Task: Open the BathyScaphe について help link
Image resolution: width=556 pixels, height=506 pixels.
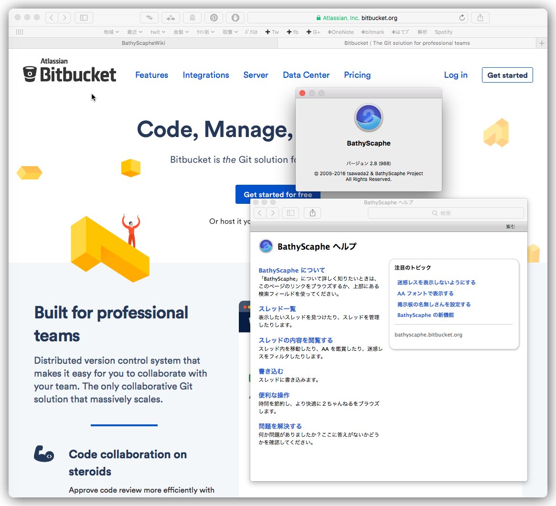Action: pyautogui.click(x=291, y=270)
